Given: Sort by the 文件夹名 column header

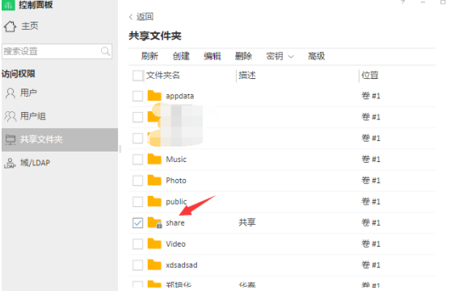Looking at the screenshot, I should tap(163, 76).
